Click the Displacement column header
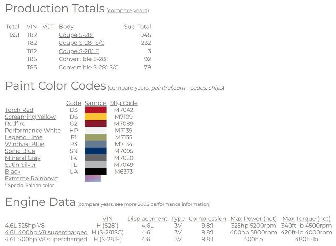336x246 pixels. [x=147, y=219]
